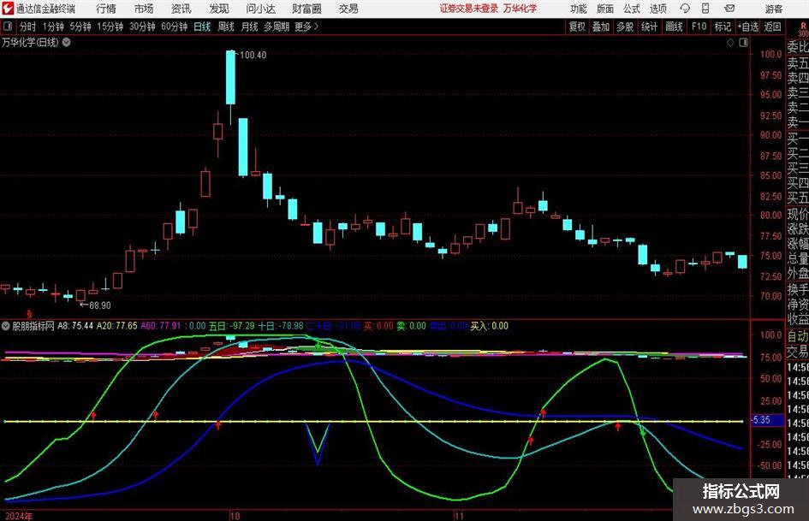This screenshot has width=809, height=521.
Task: Click the red R 300 badge icon
Action: click(803, 29)
